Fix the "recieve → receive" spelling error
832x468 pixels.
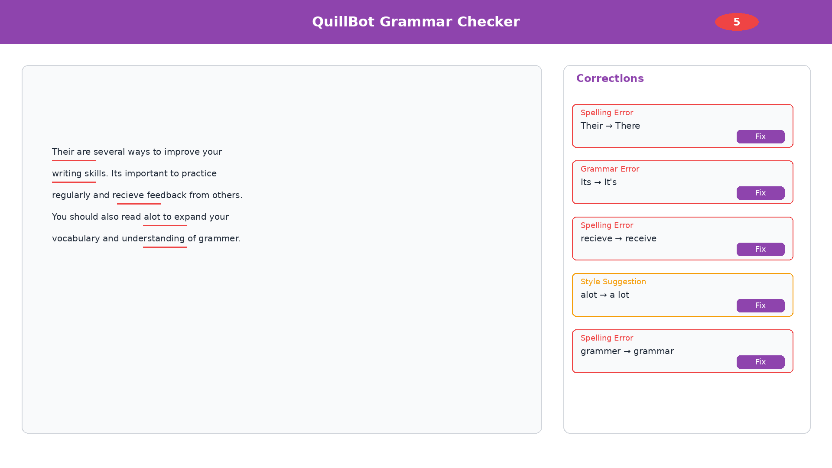pos(760,249)
